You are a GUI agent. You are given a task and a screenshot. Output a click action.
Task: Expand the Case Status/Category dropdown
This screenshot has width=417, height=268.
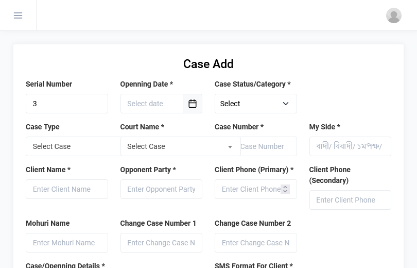pos(255,104)
